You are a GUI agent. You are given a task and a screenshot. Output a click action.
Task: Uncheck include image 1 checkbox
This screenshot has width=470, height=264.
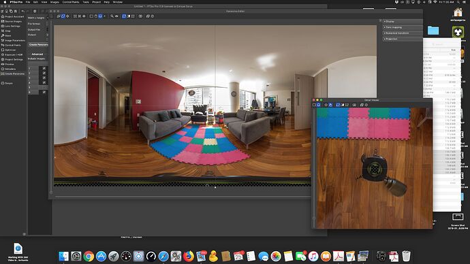44,68
